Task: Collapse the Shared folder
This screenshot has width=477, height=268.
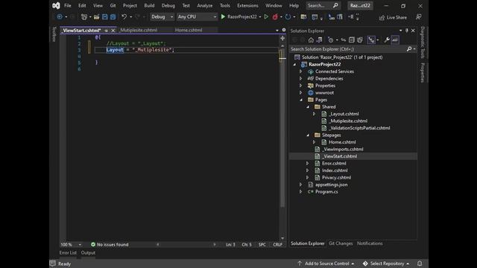Action: [x=308, y=106]
